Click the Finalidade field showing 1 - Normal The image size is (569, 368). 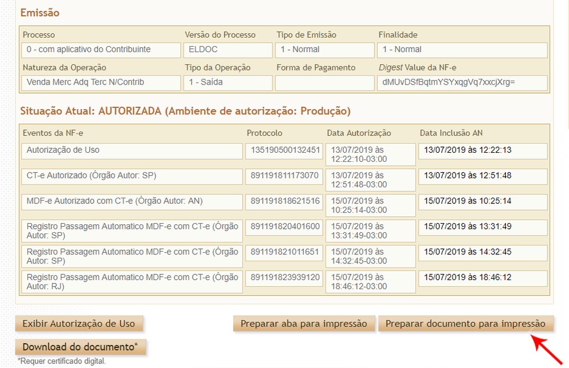[x=461, y=50]
